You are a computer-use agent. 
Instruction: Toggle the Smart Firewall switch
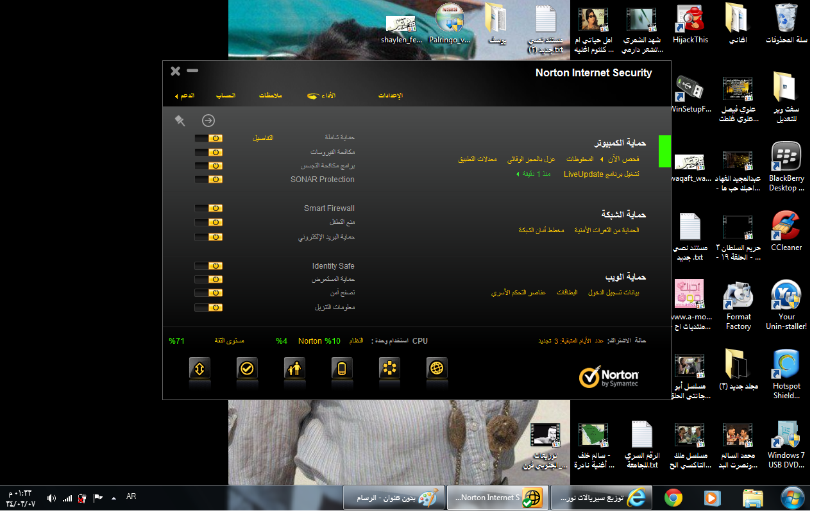(209, 208)
